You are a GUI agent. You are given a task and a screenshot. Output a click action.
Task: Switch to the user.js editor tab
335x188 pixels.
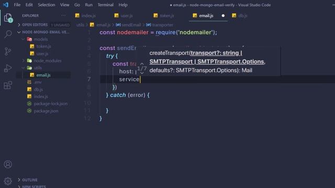[x=127, y=16]
